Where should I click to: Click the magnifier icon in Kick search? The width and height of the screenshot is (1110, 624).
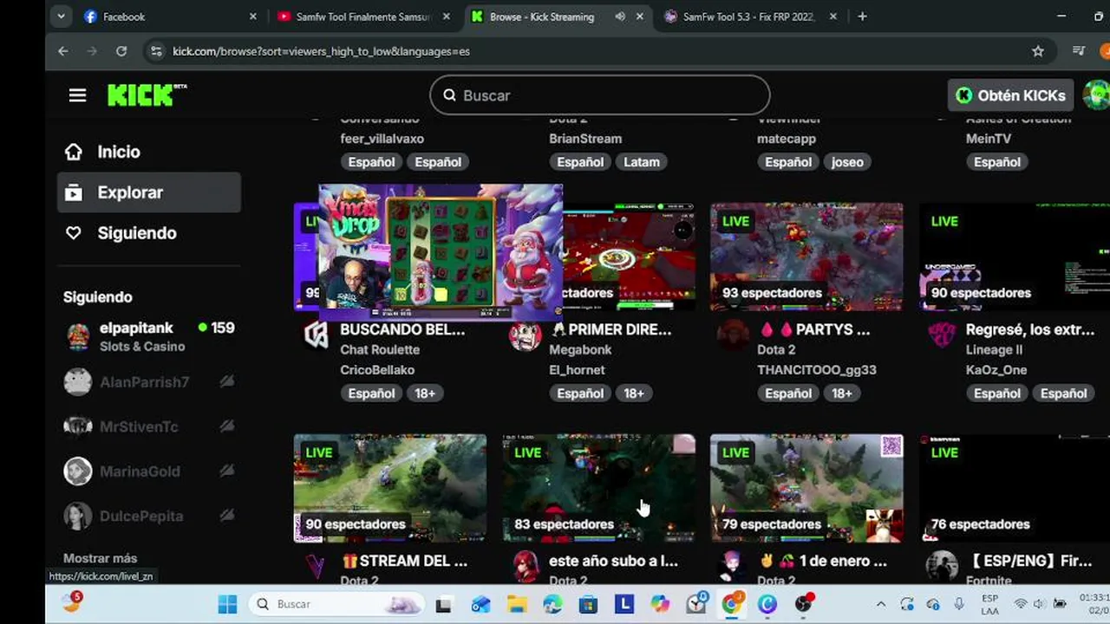point(449,95)
